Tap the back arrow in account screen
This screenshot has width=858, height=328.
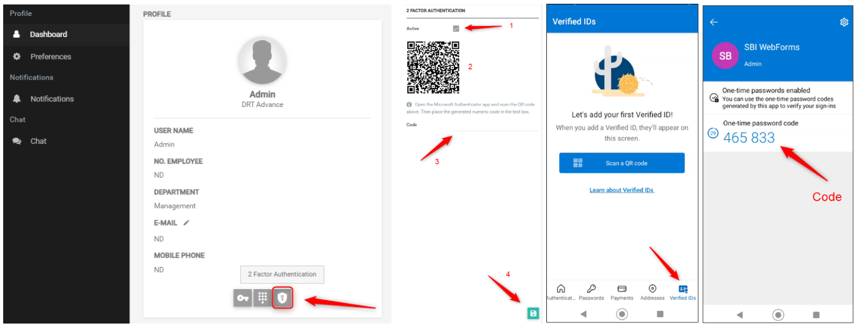[714, 22]
